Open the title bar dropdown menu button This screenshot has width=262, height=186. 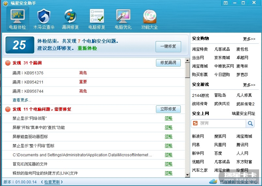pyautogui.click(x=225, y=3)
